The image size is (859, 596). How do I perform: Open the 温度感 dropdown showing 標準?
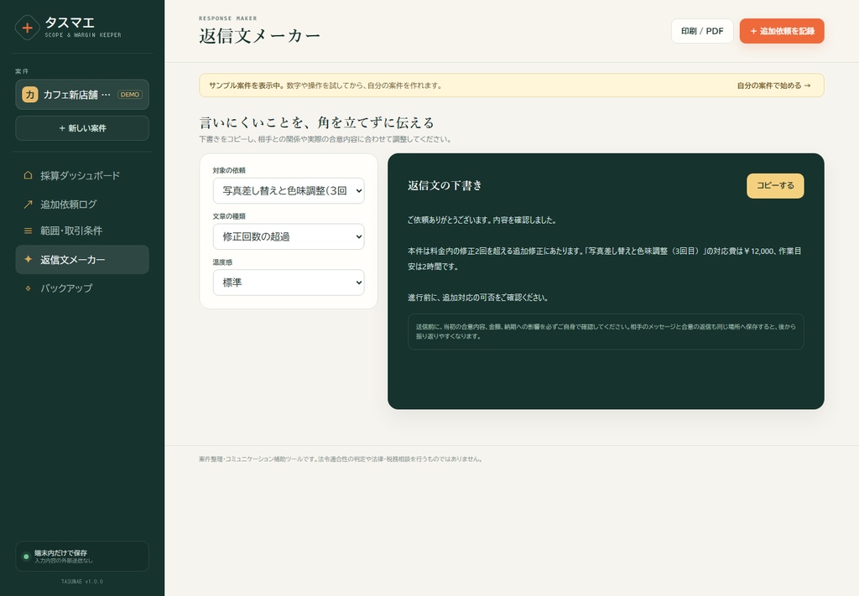(289, 282)
